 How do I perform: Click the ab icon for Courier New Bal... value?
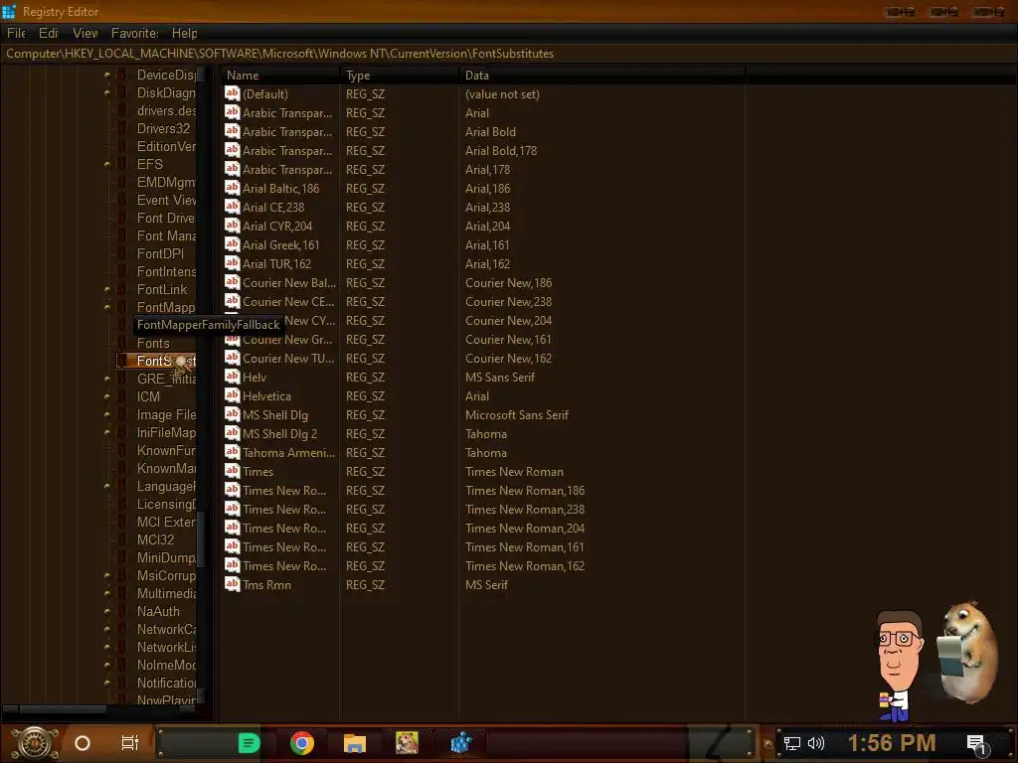[x=232, y=282]
